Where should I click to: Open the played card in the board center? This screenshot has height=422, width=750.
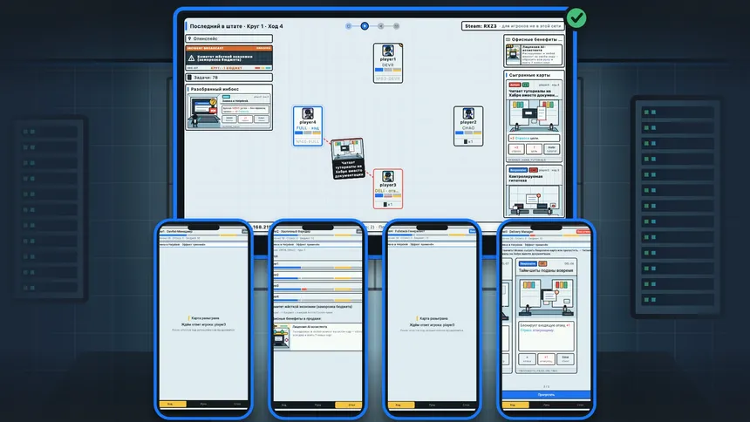(348, 159)
